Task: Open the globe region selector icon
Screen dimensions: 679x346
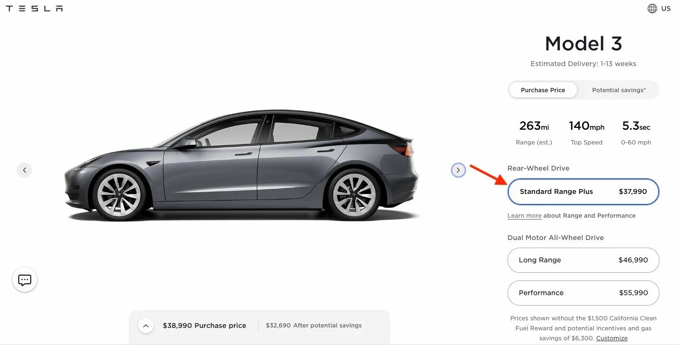Action: click(652, 9)
